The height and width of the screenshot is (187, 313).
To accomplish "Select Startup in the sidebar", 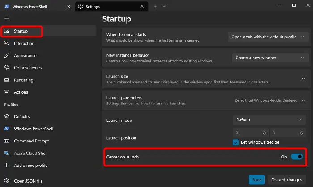I will [x=48, y=31].
